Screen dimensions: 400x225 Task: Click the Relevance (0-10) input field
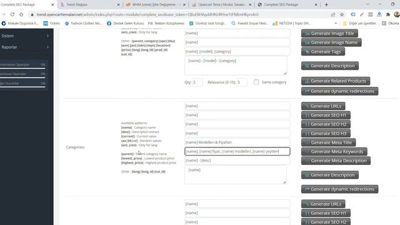click(242, 82)
